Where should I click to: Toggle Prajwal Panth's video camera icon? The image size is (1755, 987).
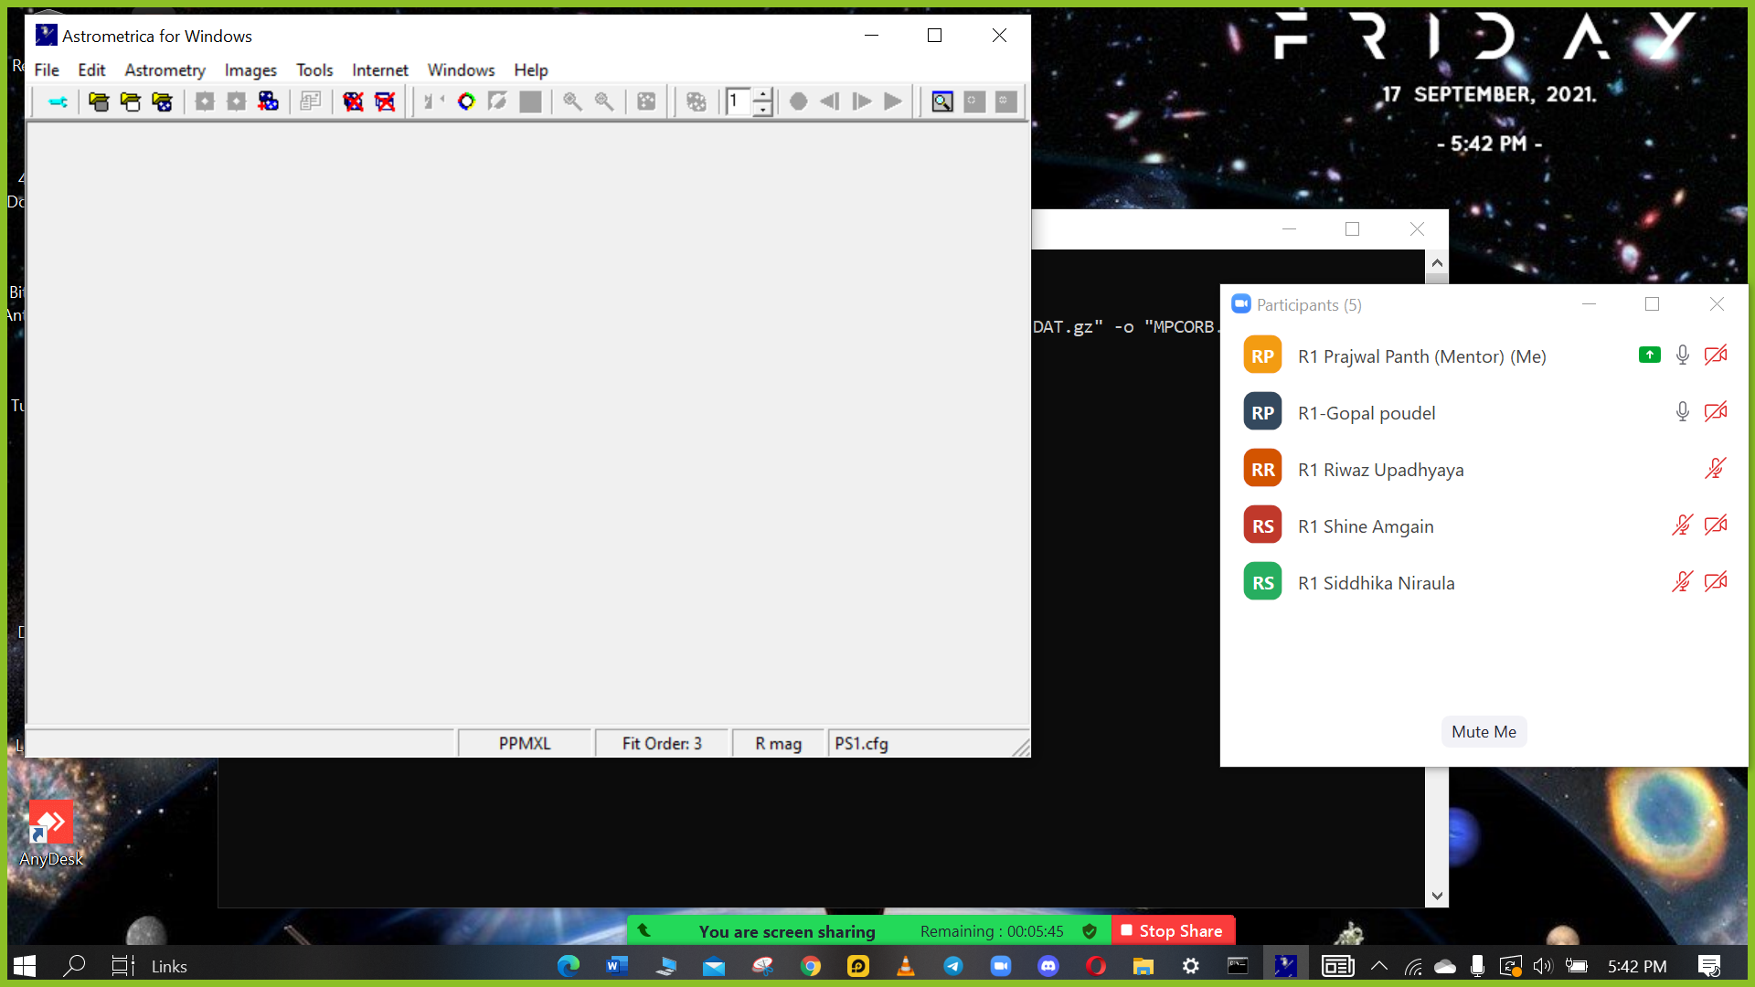pyautogui.click(x=1716, y=355)
